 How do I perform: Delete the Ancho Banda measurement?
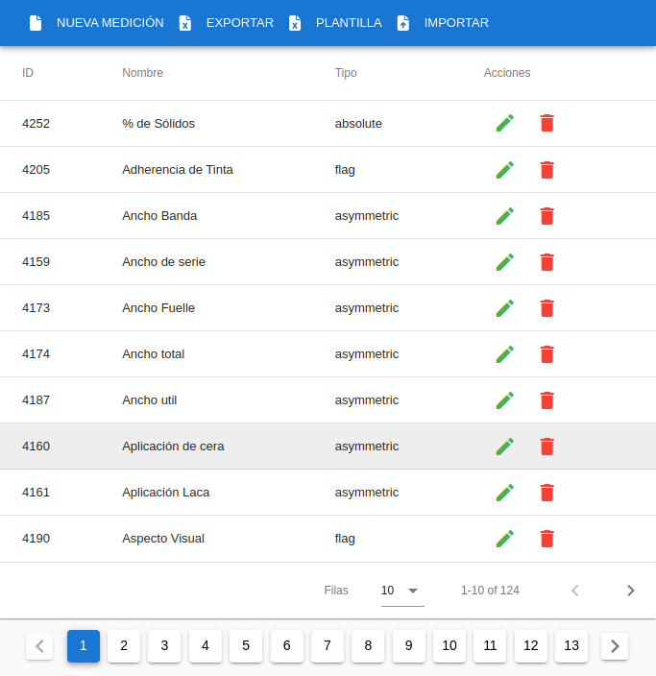point(547,215)
